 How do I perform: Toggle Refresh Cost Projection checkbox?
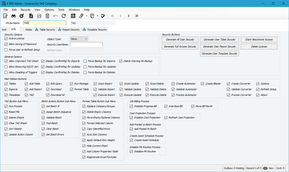(x=166, y=117)
